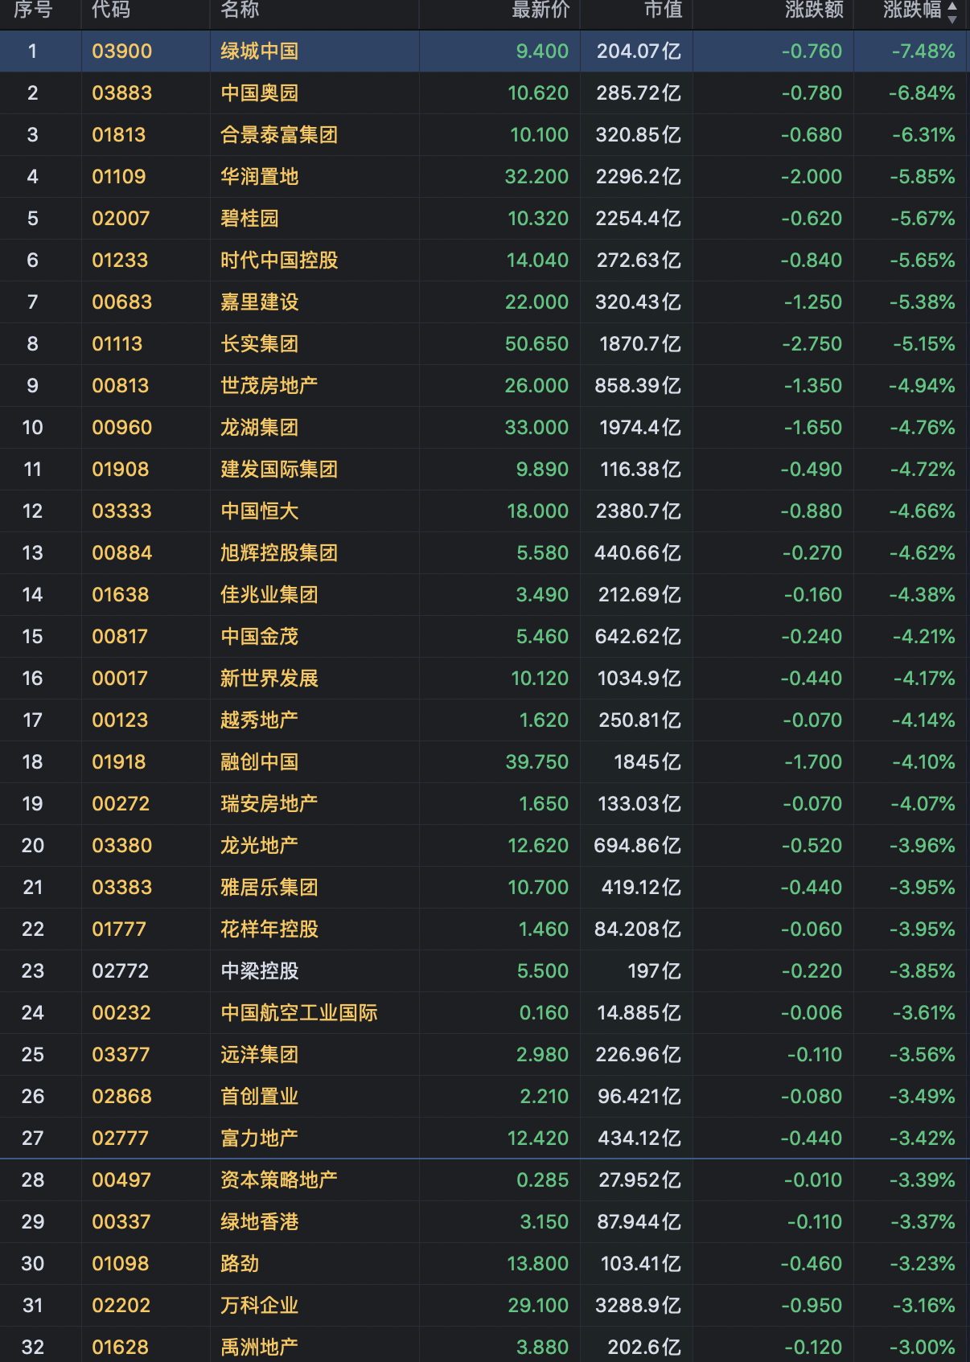Click stock code 02202

tap(121, 1306)
